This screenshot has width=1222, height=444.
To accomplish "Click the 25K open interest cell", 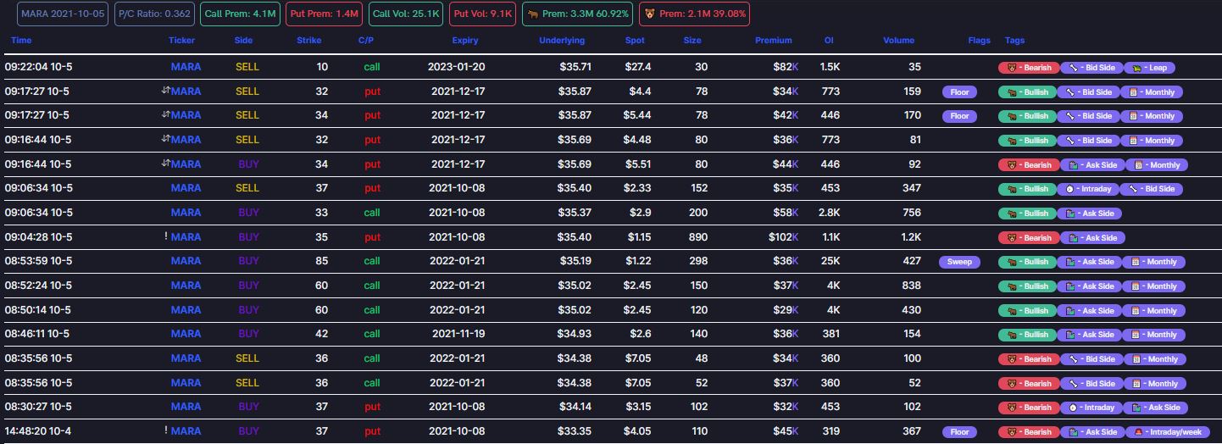I will click(x=831, y=261).
